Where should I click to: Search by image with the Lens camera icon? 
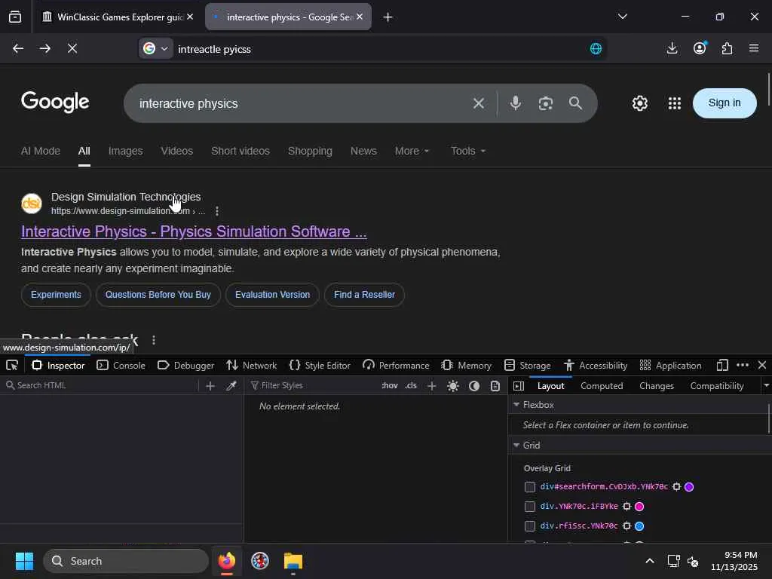[x=546, y=103]
